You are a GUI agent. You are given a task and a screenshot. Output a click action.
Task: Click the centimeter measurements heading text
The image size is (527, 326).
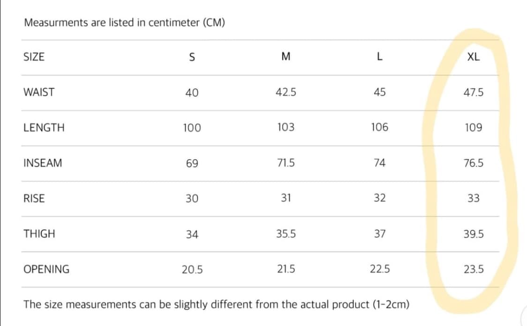click(x=124, y=22)
